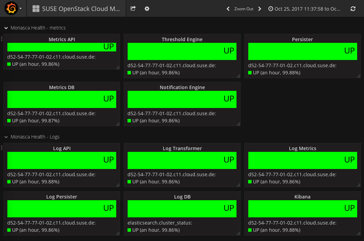Shift time range forward with right arrow

259,9
